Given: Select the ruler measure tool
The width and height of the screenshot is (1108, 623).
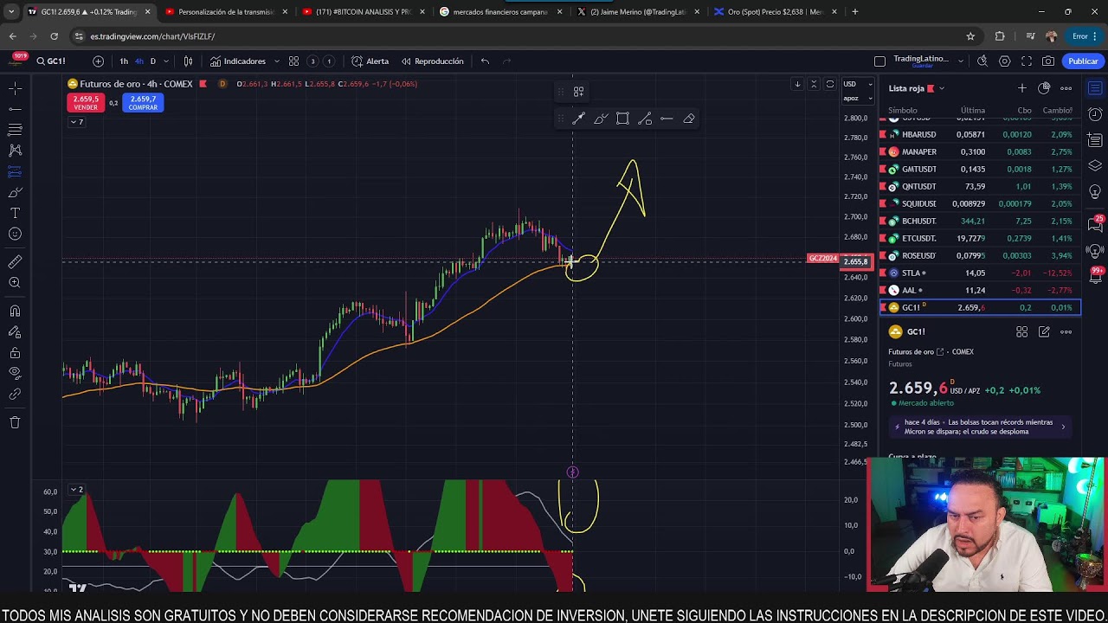Looking at the screenshot, I should [15, 261].
